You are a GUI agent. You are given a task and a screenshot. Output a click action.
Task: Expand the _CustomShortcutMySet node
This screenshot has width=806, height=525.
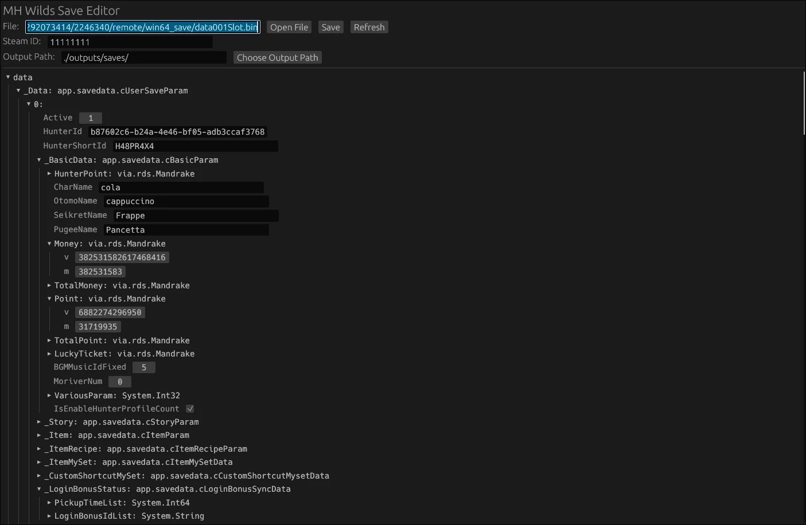(39, 476)
